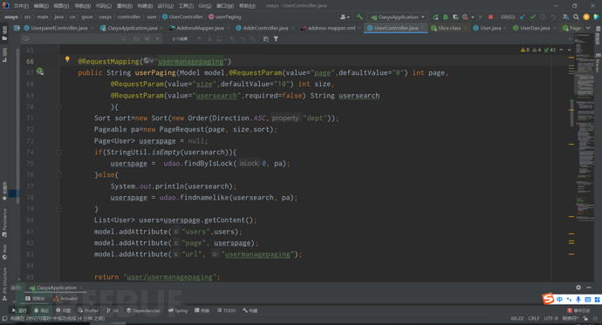Viewport: 602px width, 325px height.
Task: Show Git history clock icon
Action: 543,17
